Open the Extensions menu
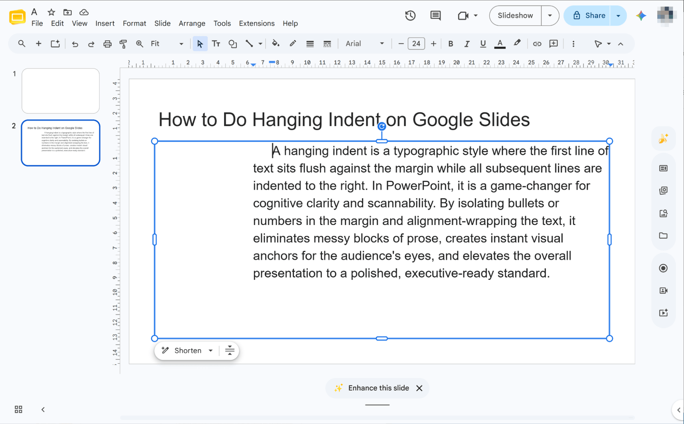Image resolution: width=684 pixels, height=424 pixels. [256, 24]
